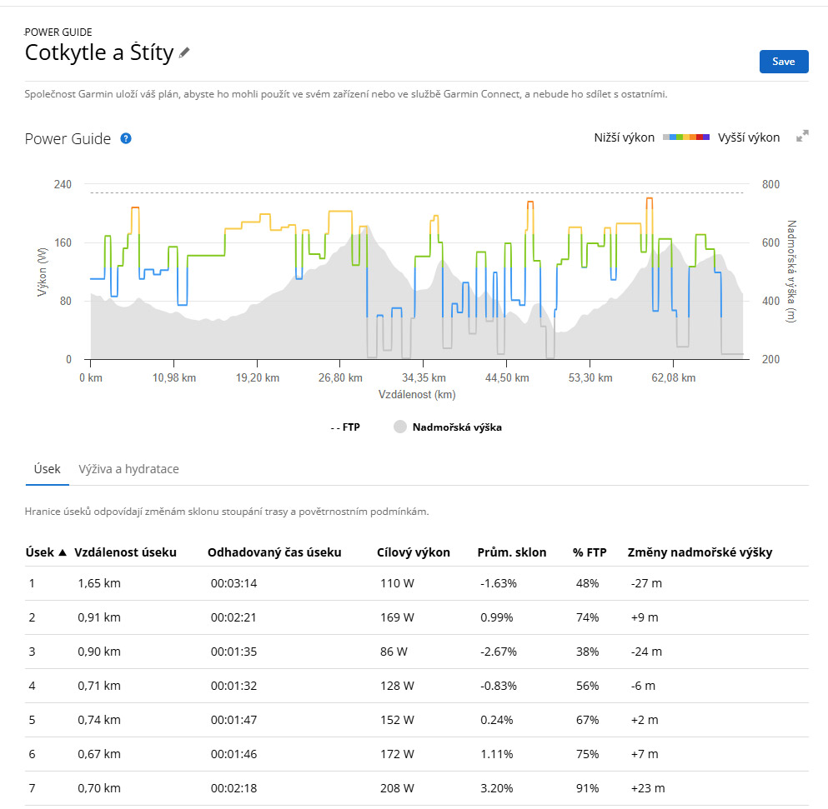This screenshot has width=828, height=809.
Task: Sort by the Cílový výkon column header
Action: (x=414, y=552)
